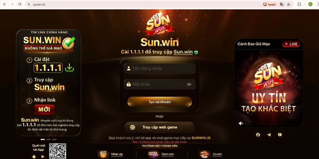Click the Install app button in address bar
Image resolution: width=319 pixels, height=159 pixels.
[270, 4]
